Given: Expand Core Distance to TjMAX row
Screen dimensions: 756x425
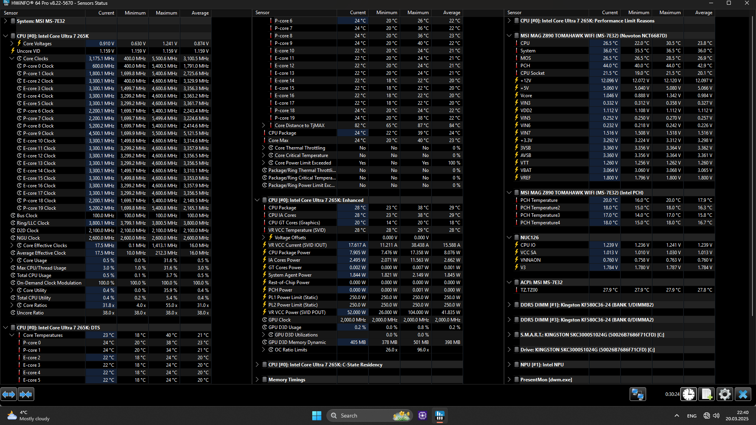Looking at the screenshot, I should pyautogui.click(x=263, y=126).
